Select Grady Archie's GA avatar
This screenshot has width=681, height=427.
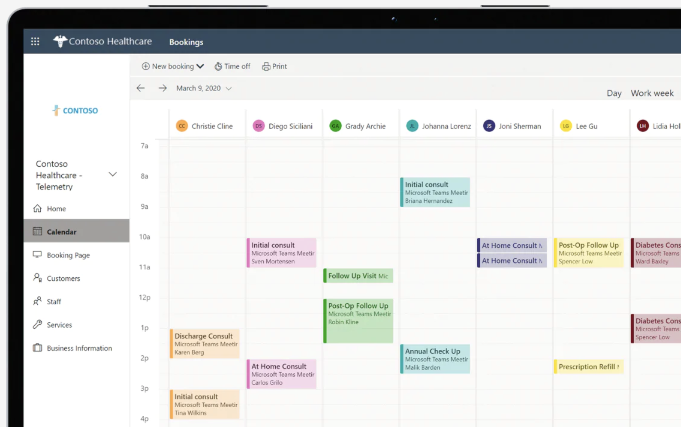coord(335,126)
